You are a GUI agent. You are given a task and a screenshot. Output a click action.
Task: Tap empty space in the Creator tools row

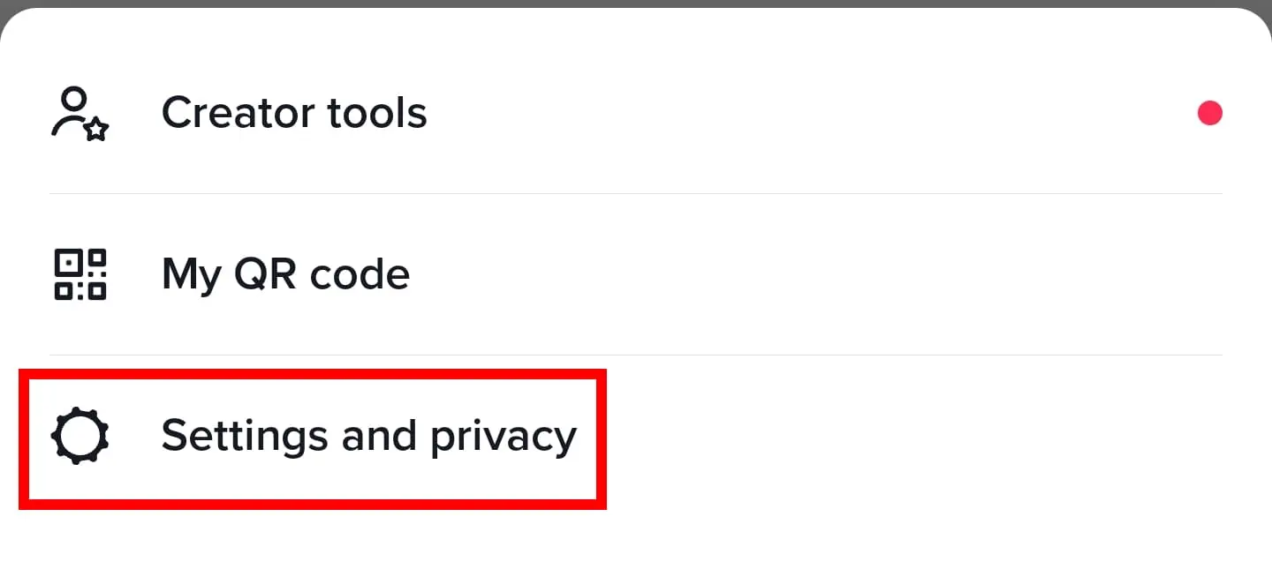(x=795, y=113)
